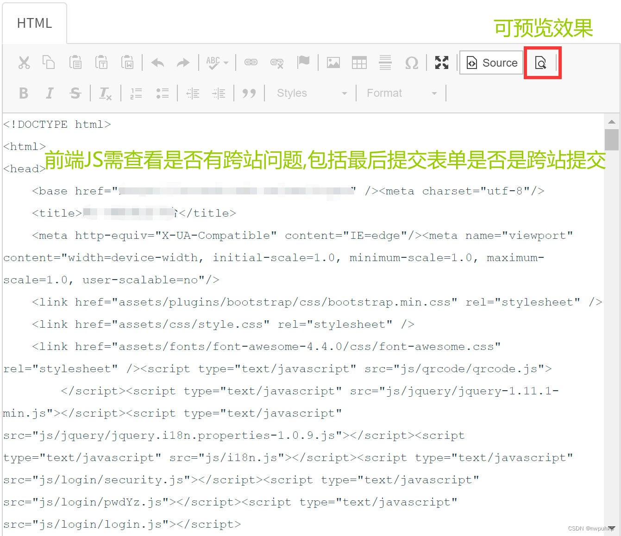Image resolution: width=621 pixels, height=536 pixels.
Task: Click the 'X-UA-Compatible' meta line
Action: (302, 236)
